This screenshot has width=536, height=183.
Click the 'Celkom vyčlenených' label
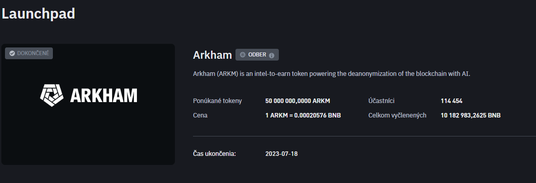point(397,115)
